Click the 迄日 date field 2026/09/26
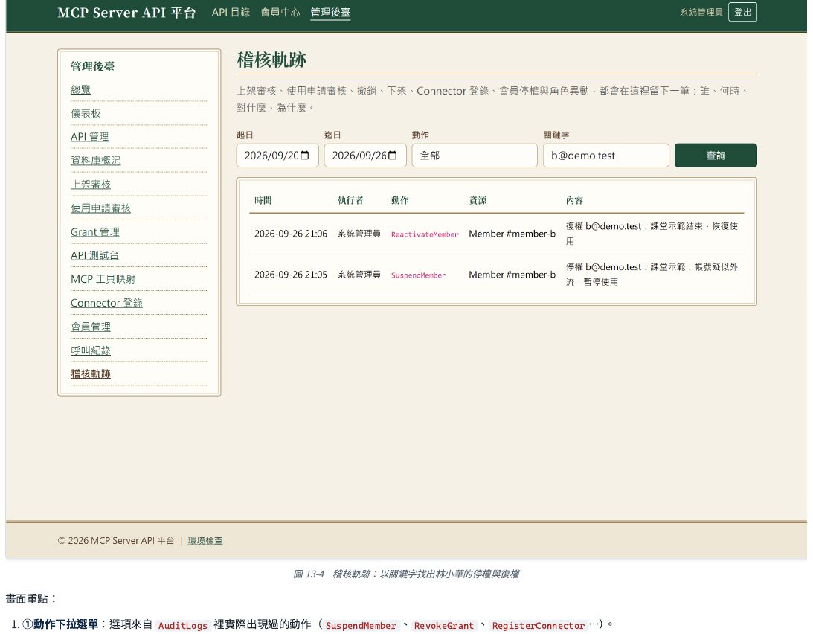Viewport: 813px width, 634px height. click(365, 156)
